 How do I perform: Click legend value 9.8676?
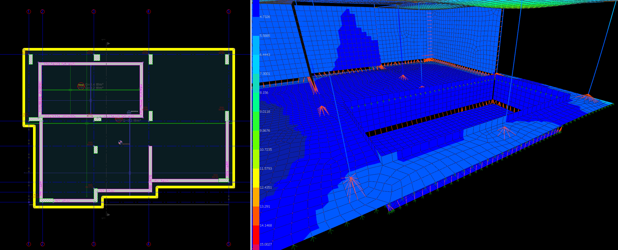(x=265, y=130)
